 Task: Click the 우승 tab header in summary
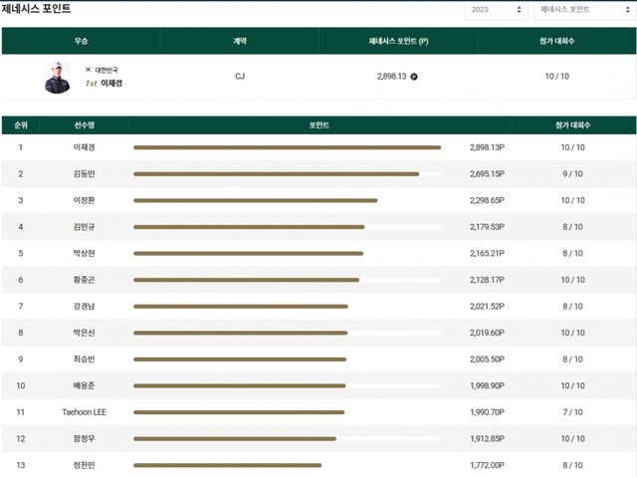(x=81, y=41)
